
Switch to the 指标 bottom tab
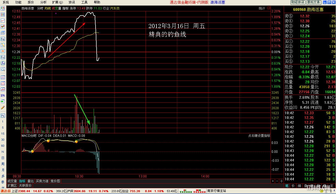22,181
